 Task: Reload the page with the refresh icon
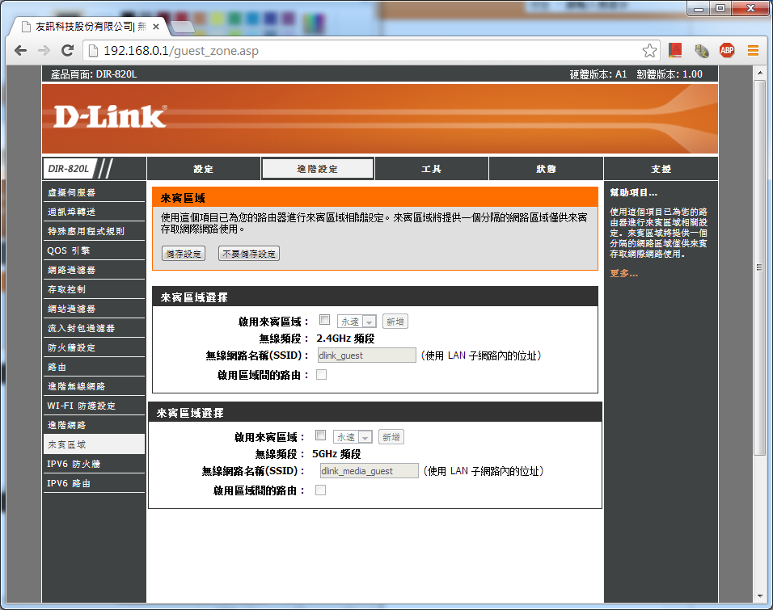tap(68, 50)
